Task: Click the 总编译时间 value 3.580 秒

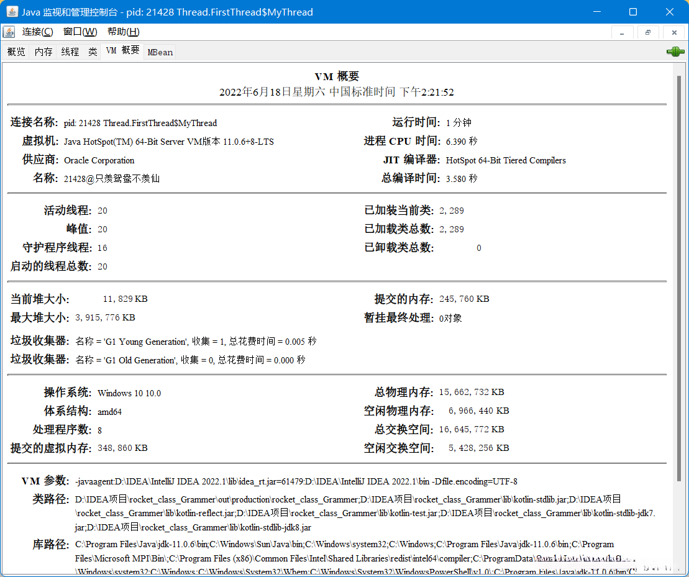Action: pyautogui.click(x=462, y=179)
